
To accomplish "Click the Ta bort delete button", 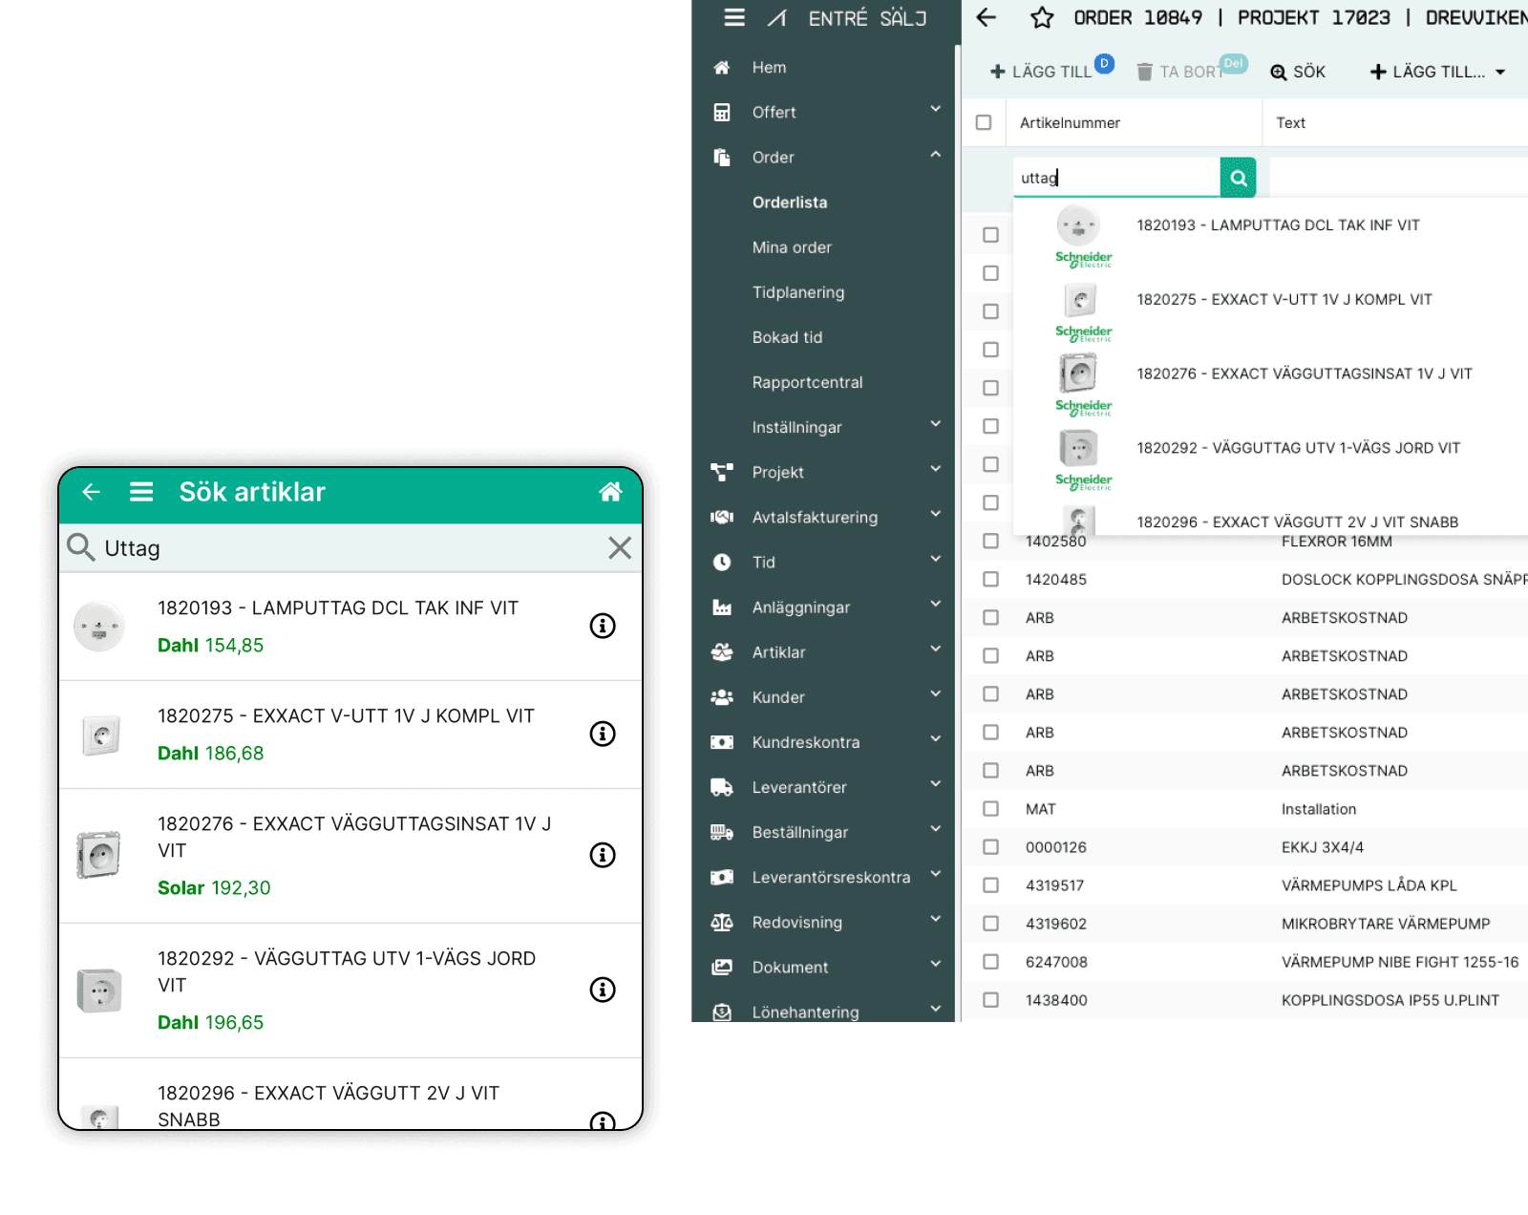I will point(1190,71).
